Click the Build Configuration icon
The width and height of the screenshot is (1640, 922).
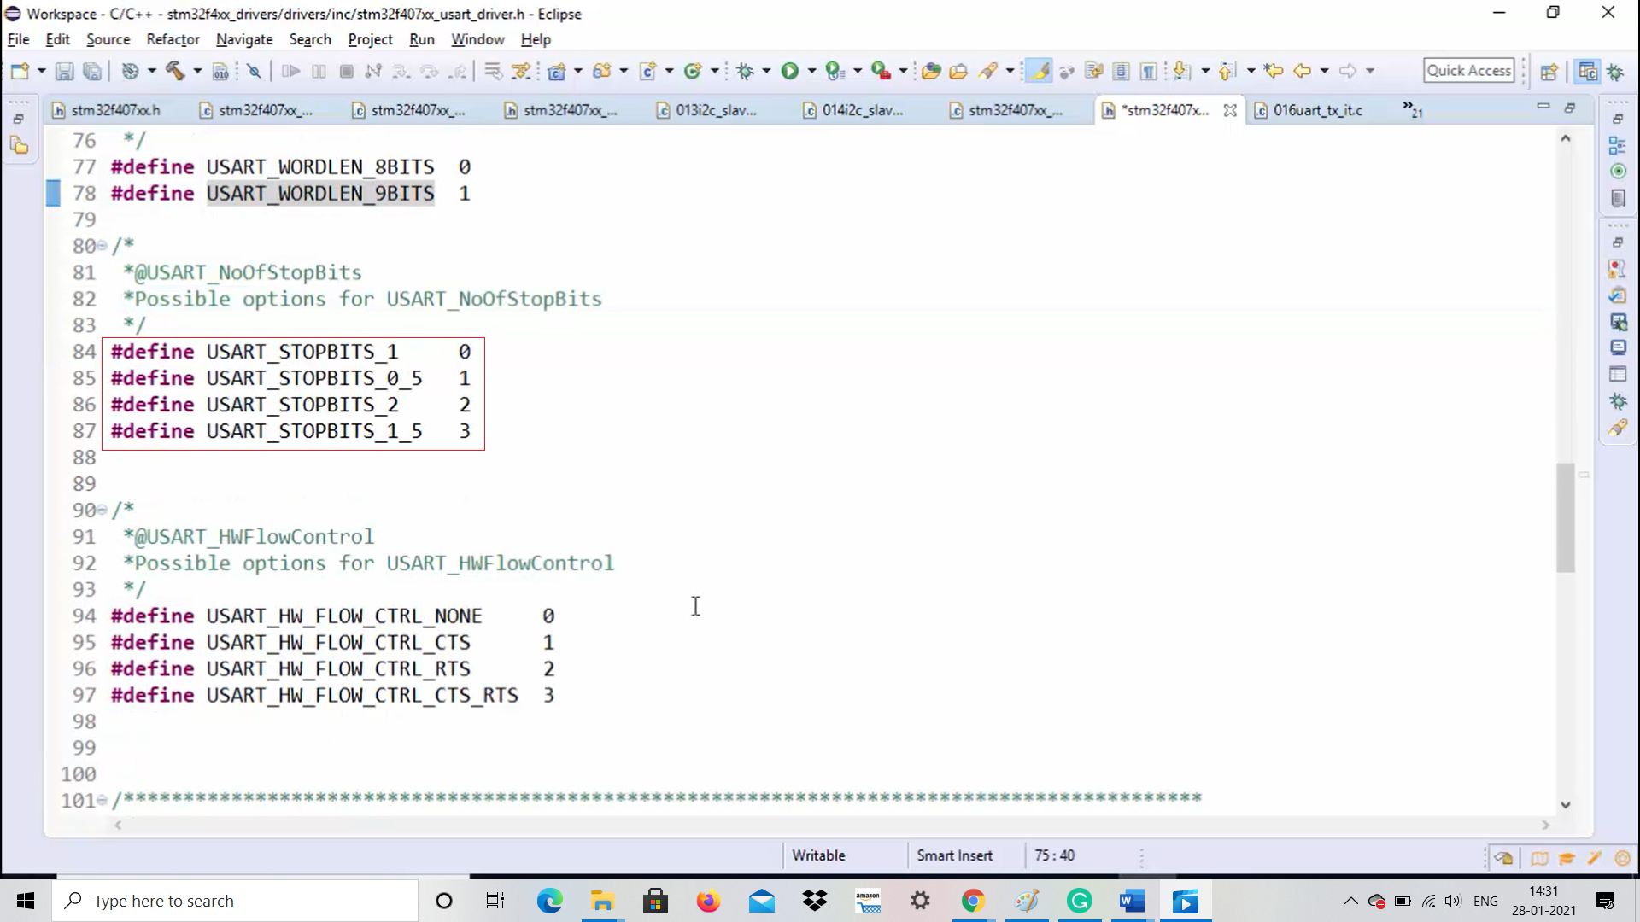(130, 72)
